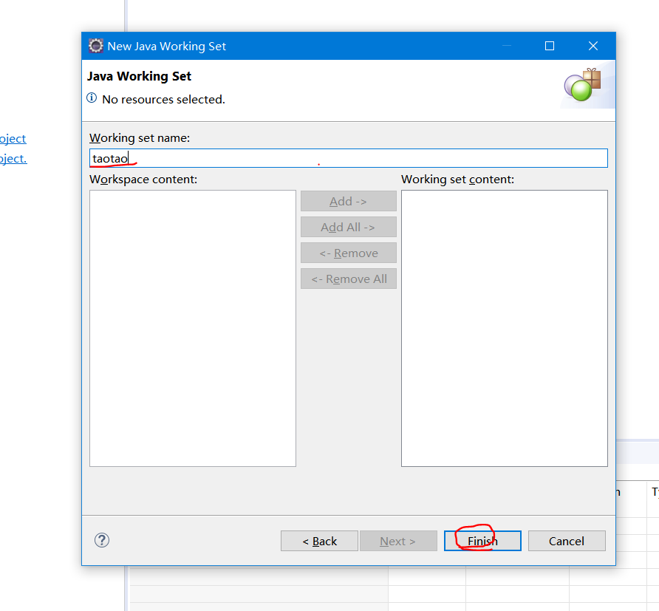Viewport: 659px width, 611px height.
Task: Click the <- Remove button
Action: 349,253
